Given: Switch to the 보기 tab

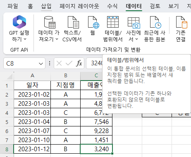Looking at the screenshot, I should pos(173,6).
